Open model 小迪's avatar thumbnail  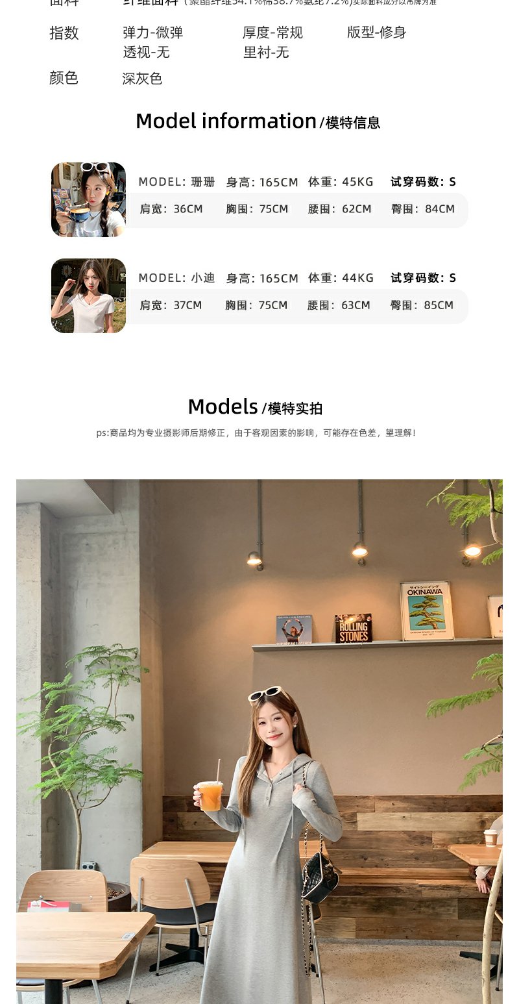pos(88,295)
